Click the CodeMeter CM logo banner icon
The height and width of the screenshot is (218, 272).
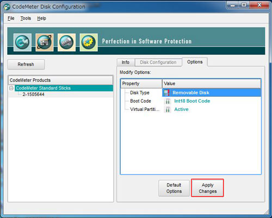coord(22,42)
